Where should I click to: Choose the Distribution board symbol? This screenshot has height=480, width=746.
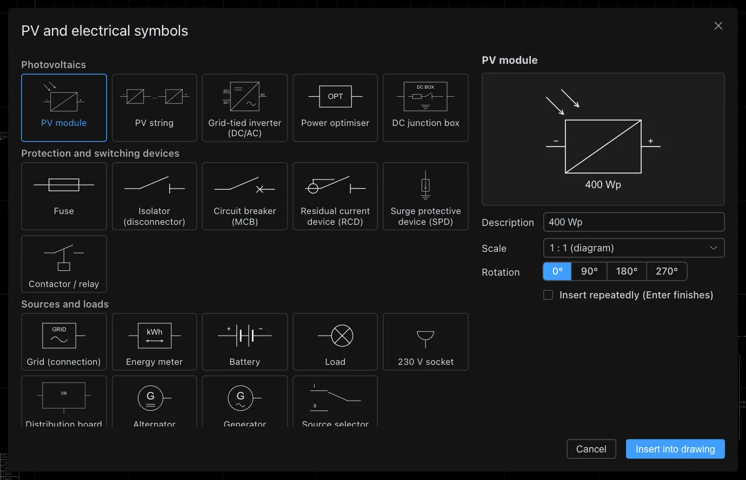pyautogui.click(x=64, y=401)
